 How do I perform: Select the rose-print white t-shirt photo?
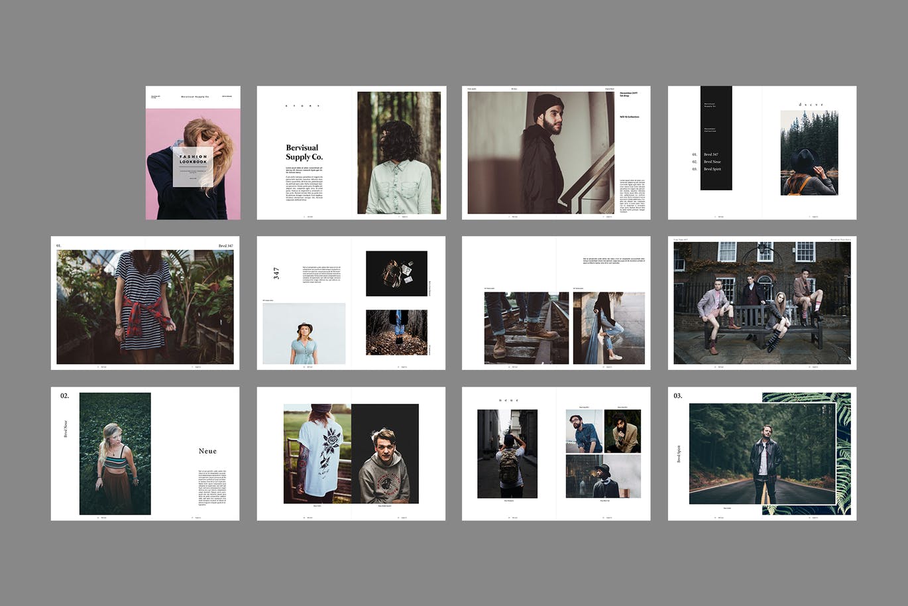pos(317,454)
